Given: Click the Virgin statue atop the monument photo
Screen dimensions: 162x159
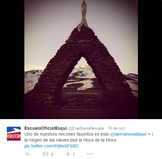Looking at the screenshot, I should point(83,15).
